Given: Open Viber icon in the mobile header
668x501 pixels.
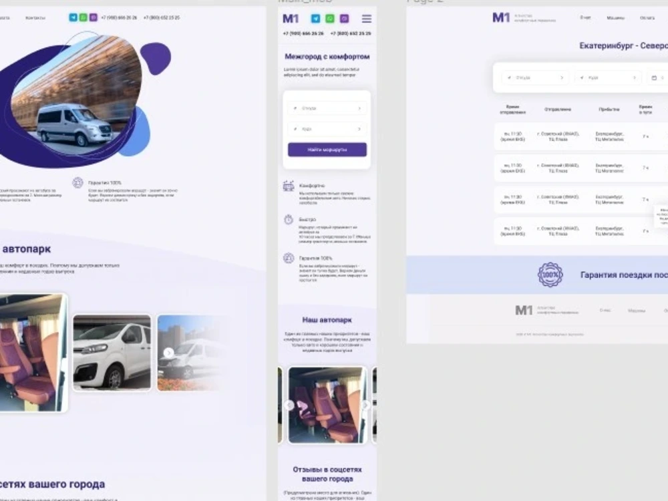Looking at the screenshot, I should point(344,18).
